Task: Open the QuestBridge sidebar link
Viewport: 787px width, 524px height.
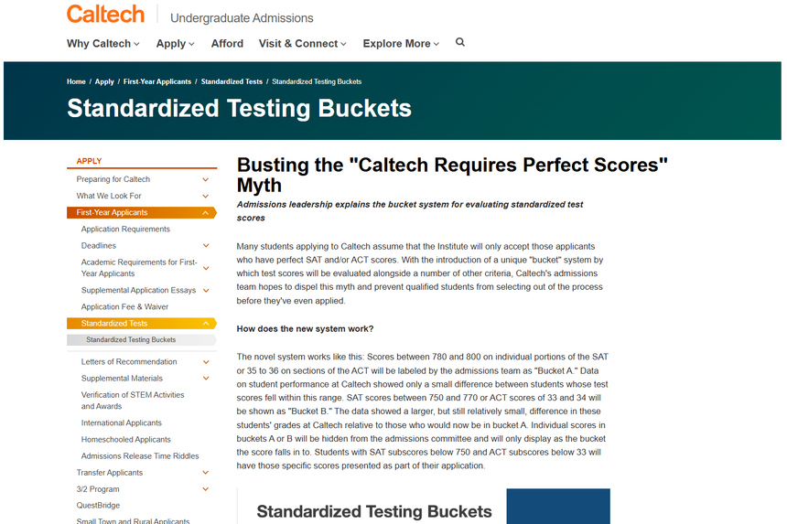Action: click(98, 506)
